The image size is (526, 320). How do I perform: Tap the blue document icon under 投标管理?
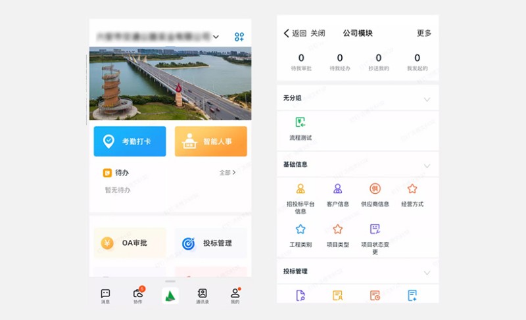(x=412, y=296)
